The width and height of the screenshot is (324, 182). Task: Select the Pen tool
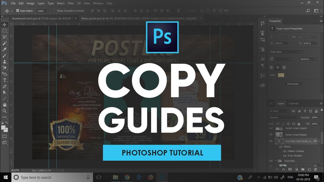click(x=4, y=86)
